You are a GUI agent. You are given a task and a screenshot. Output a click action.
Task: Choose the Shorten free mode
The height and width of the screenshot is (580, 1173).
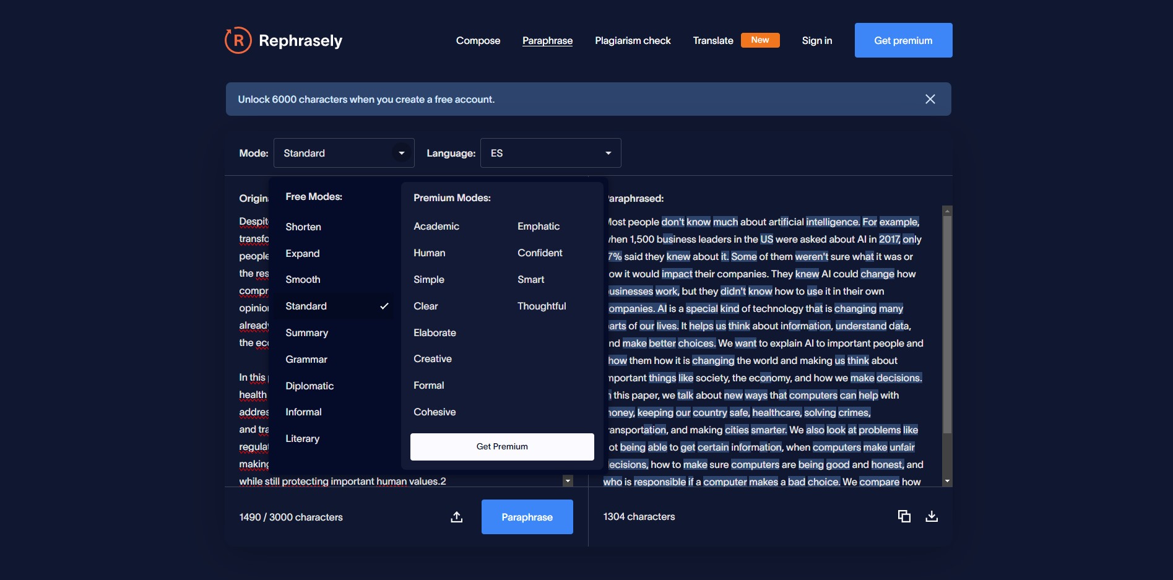[x=303, y=227]
